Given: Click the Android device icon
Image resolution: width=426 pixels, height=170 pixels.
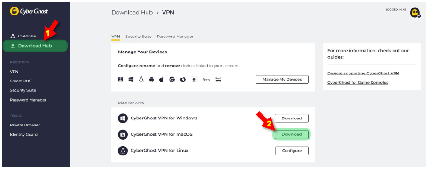Looking at the screenshot, I should 151,80.
